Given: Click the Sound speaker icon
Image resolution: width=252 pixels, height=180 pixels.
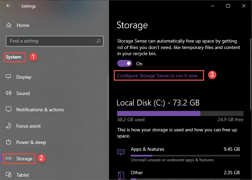Looking at the screenshot, I should tap(8, 93).
